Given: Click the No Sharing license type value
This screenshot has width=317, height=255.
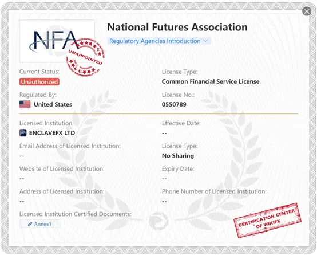Looking at the screenshot, I should 178,155.
